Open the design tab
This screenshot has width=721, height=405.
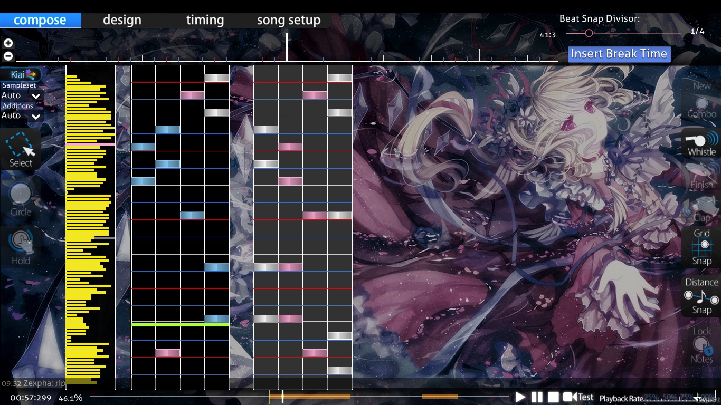point(122,21)
